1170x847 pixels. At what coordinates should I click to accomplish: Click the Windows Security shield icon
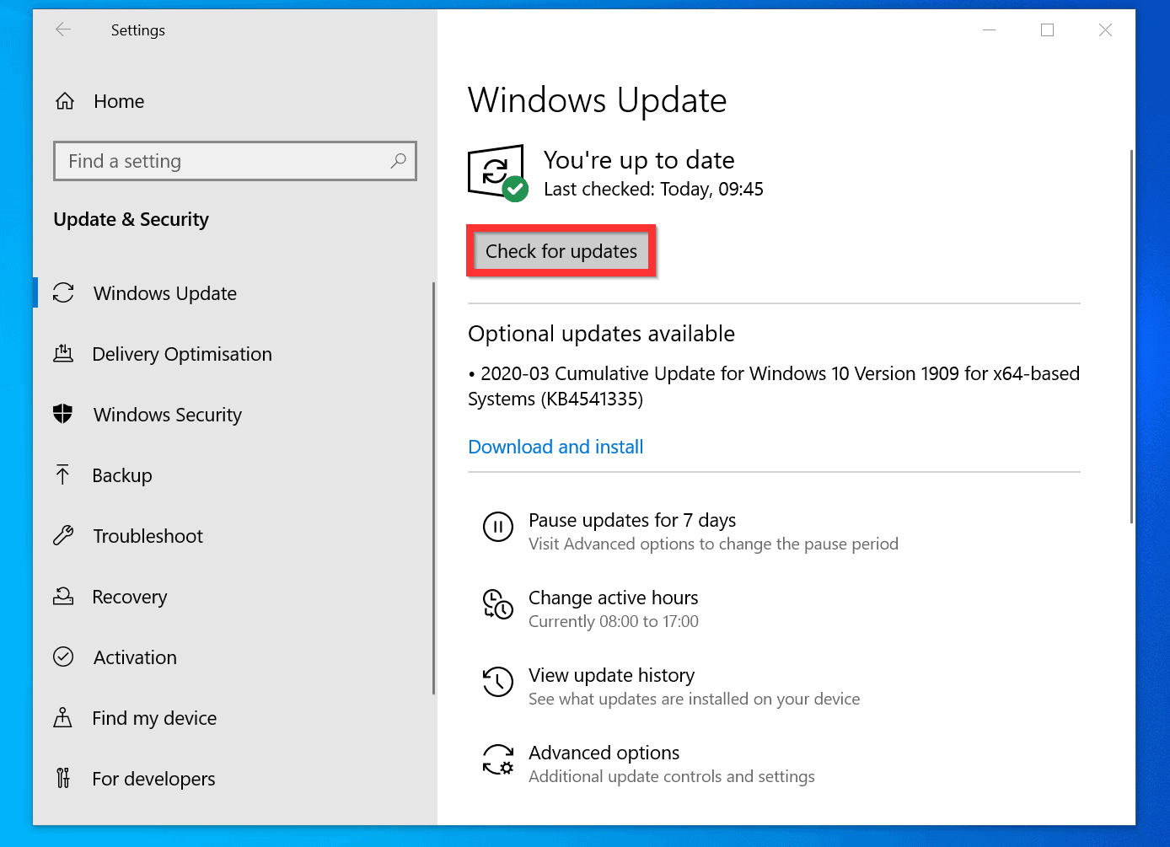pyautogui.click(x=63, y=414)
